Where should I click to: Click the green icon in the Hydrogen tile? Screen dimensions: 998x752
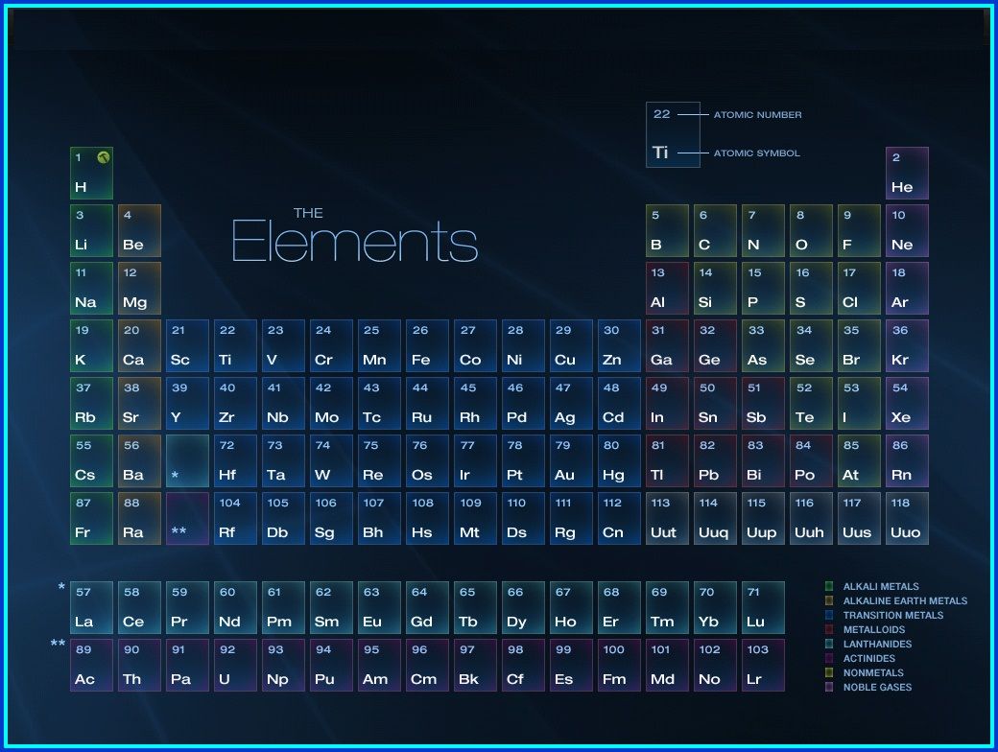click(104, 157)
